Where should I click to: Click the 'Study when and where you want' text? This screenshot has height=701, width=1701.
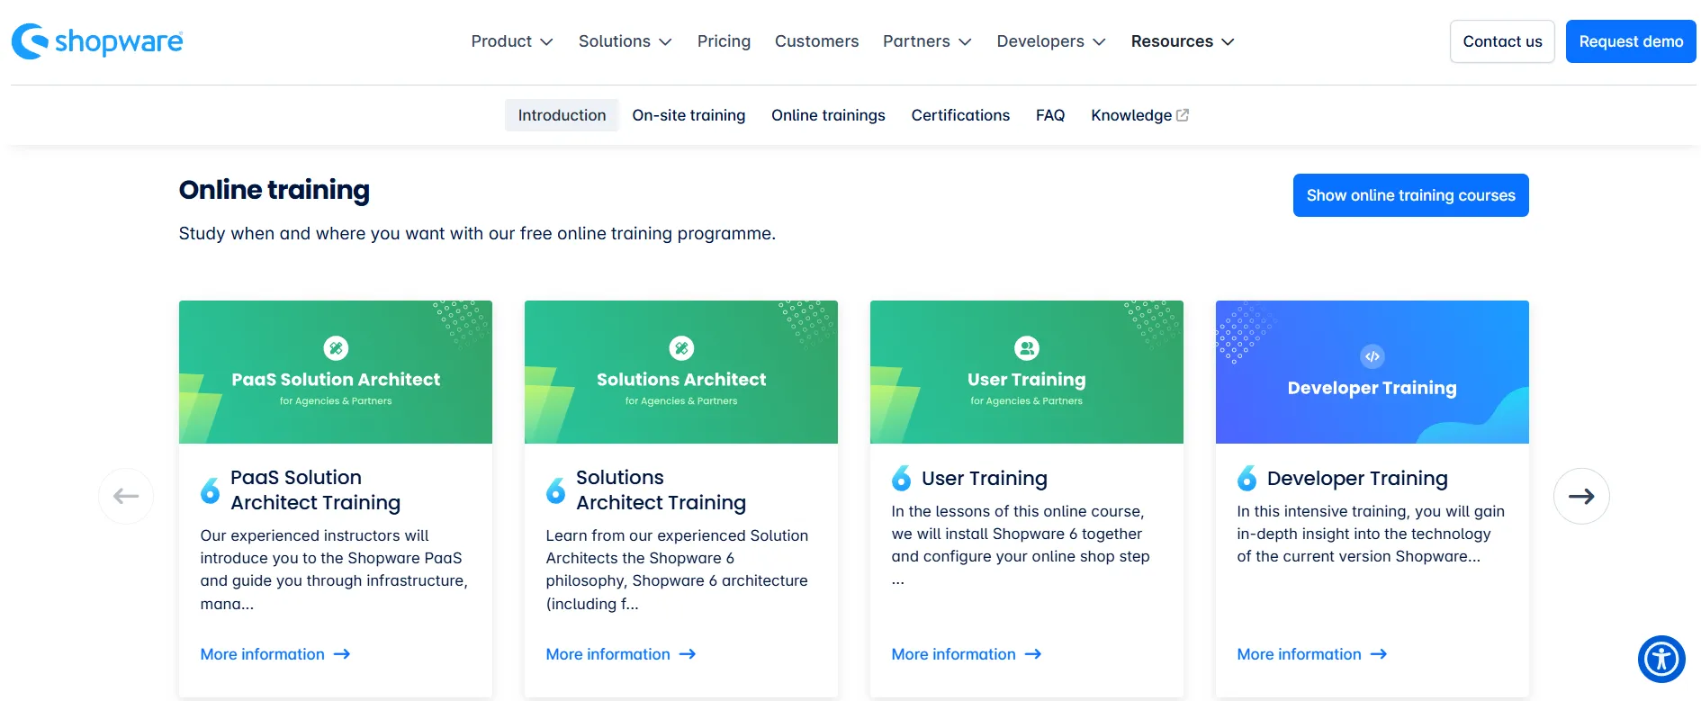click(x=477, y=234)
